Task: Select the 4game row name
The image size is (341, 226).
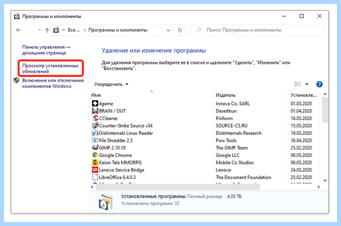Action: point(106,104)
